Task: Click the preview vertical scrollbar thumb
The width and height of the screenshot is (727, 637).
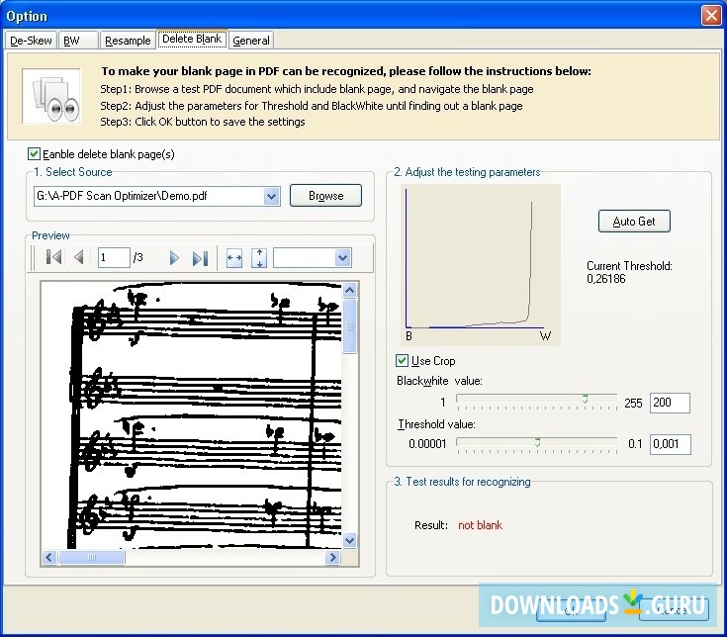Action: 350,326
